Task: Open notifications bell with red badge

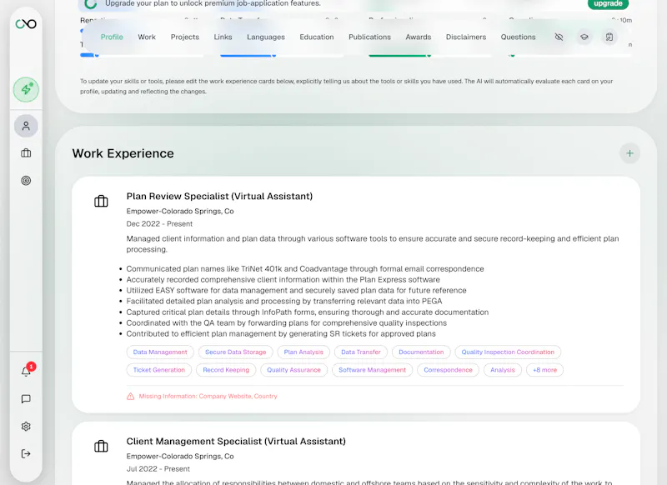Action: coord(27,371)
